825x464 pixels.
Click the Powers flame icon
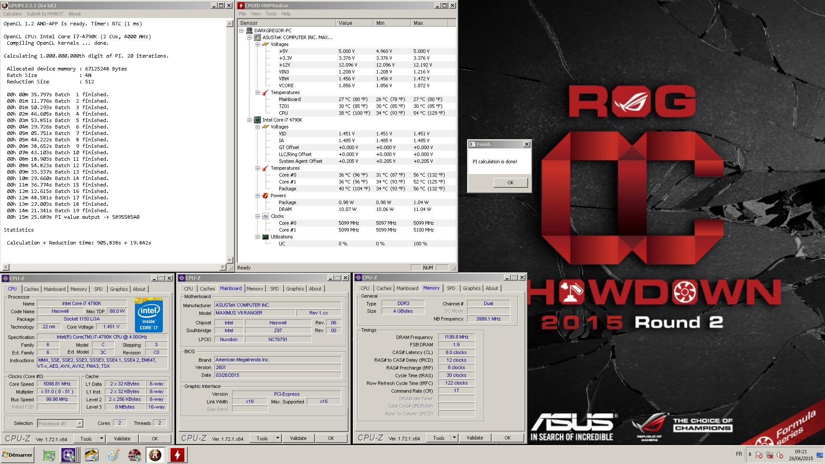point(266,195)
